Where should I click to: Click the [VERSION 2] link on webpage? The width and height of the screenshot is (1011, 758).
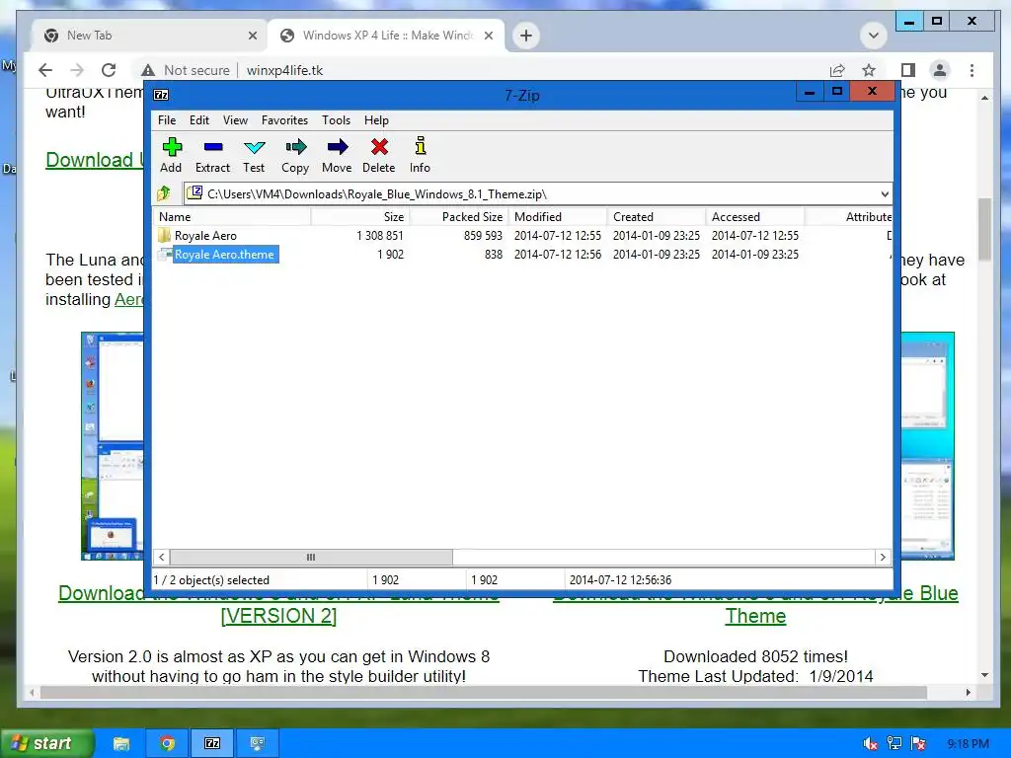tap(278, 616)
